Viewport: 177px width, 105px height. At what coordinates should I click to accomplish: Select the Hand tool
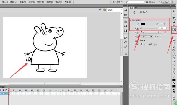point(174,69)
